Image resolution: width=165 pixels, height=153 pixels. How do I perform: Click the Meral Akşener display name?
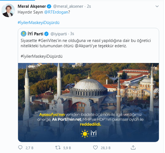click(32, 6)
